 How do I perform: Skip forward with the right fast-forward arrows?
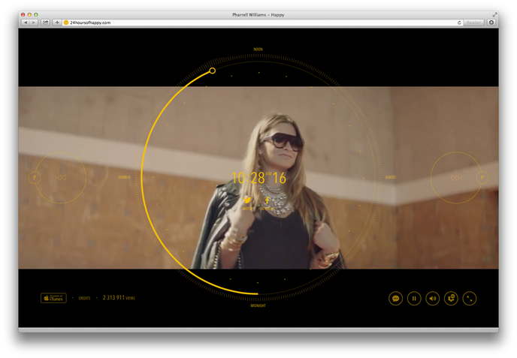click(x=455, y=178)
